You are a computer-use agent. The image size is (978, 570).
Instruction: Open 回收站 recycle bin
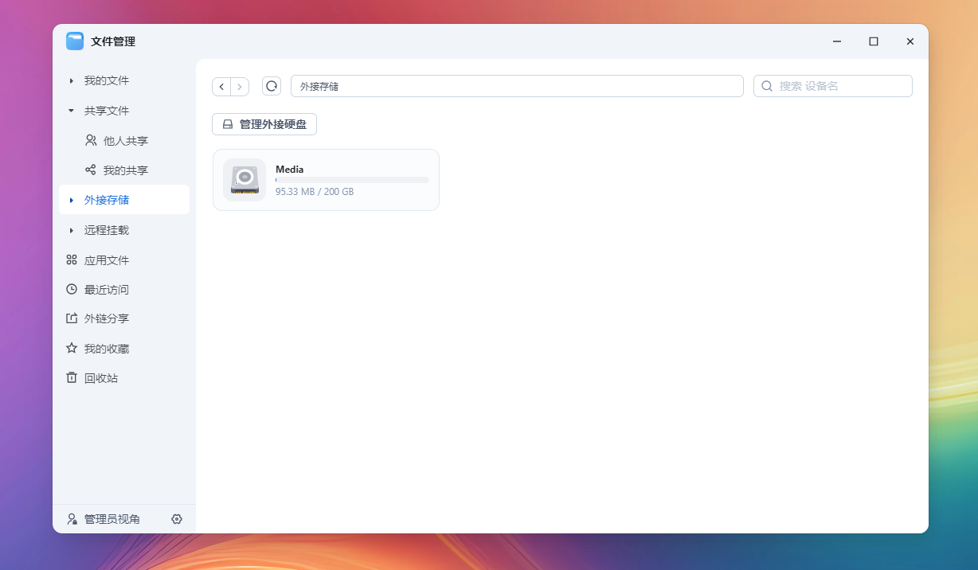[x=101, y=378]
